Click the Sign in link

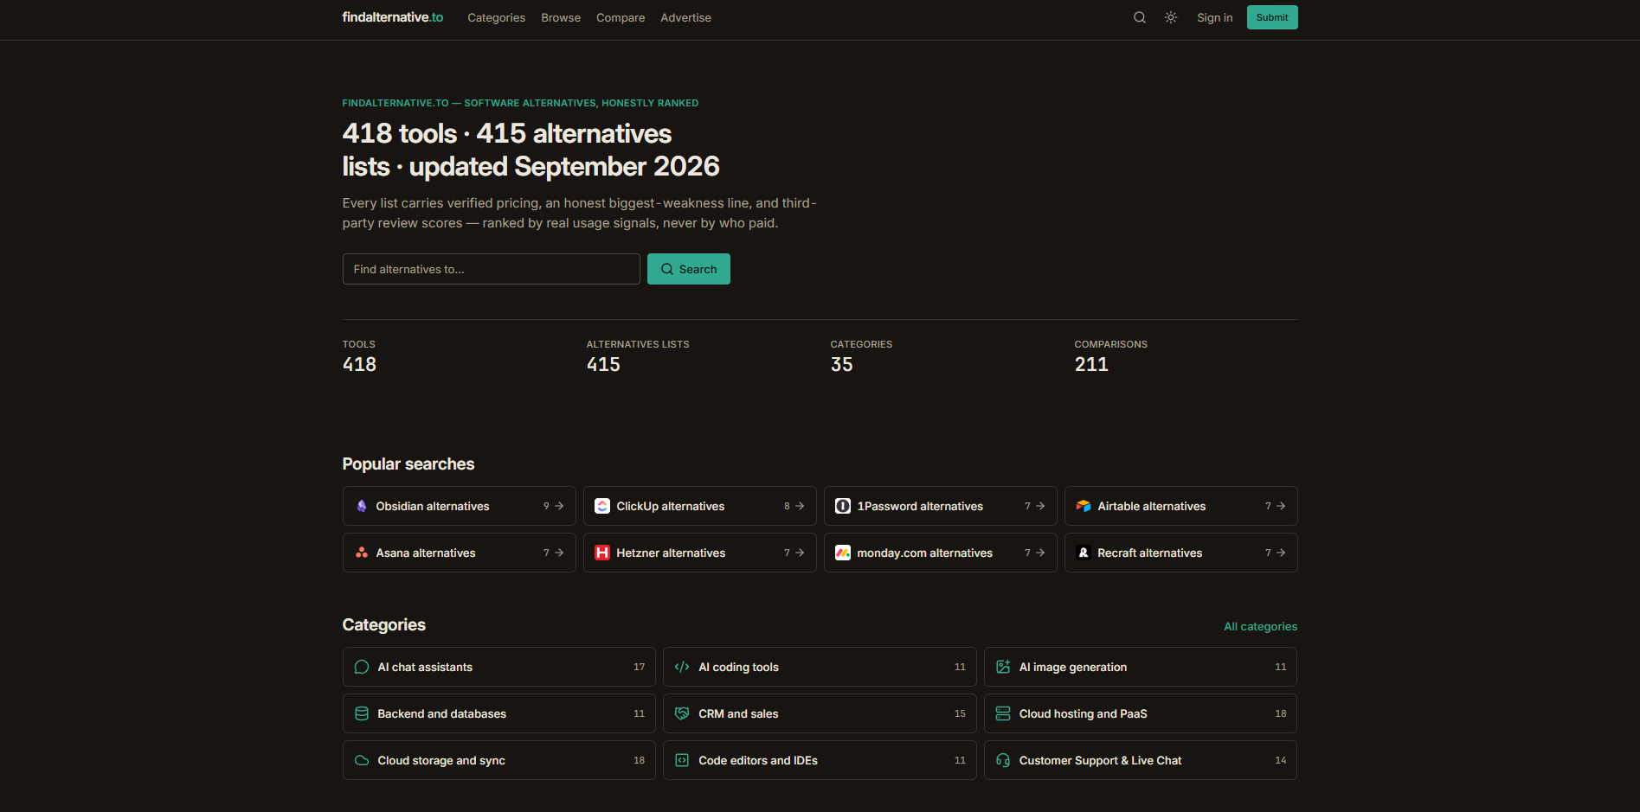tap(1215, 17)
